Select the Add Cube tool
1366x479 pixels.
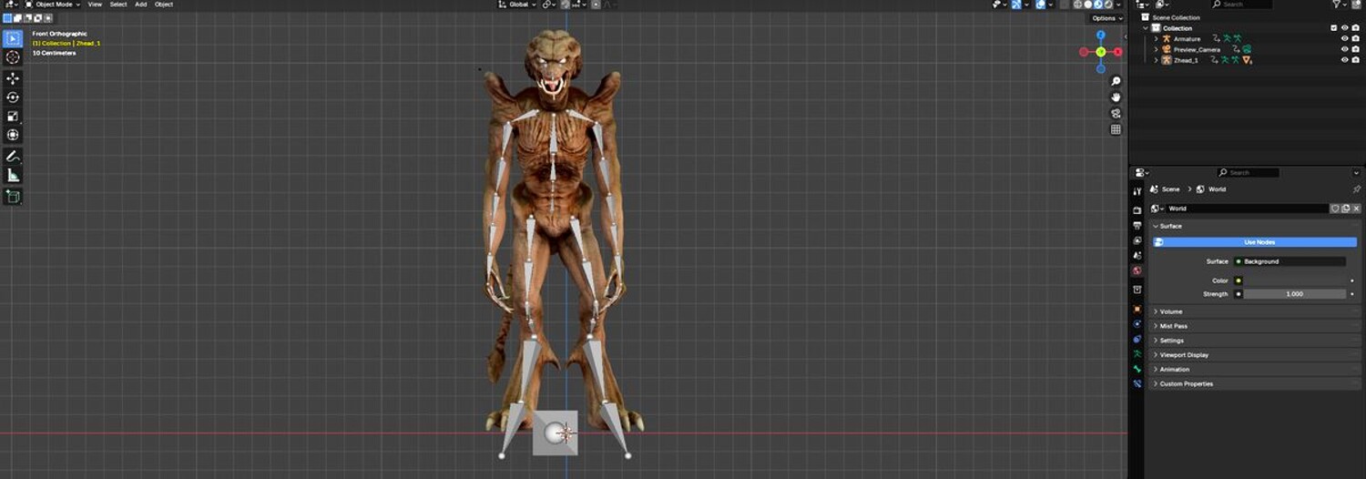[x=13, y=197]
